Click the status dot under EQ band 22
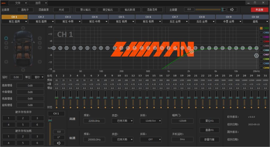Viewport: 270px width, 147px height. 203,107
